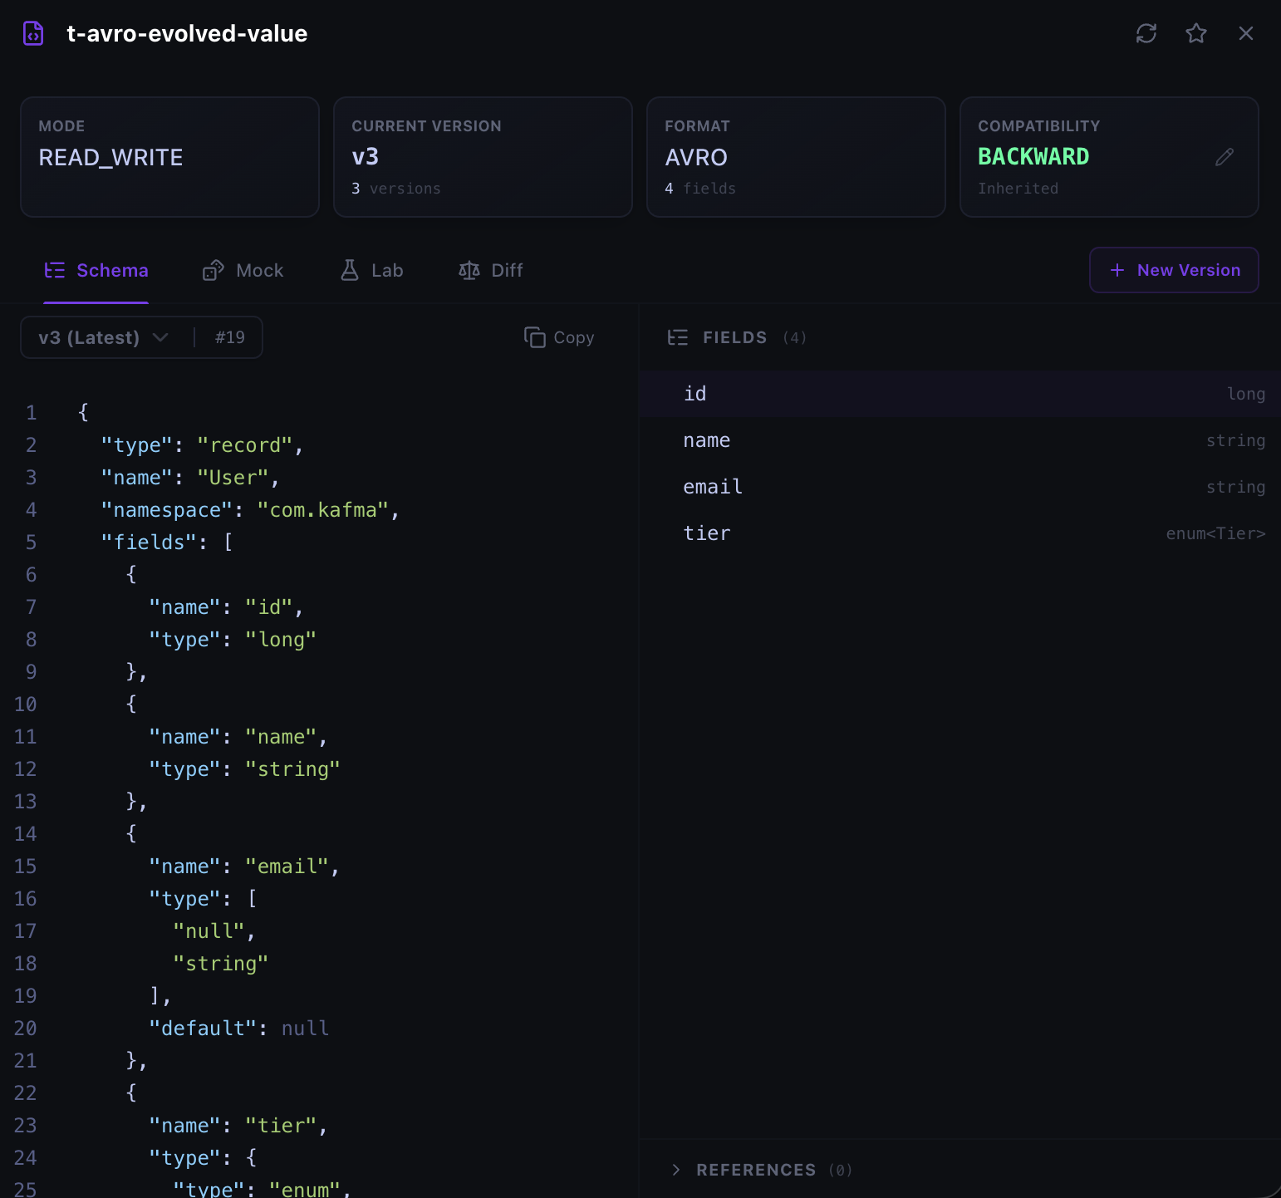Click the "User" name value in code
1281x1198 pixels.
coord(233,478)
